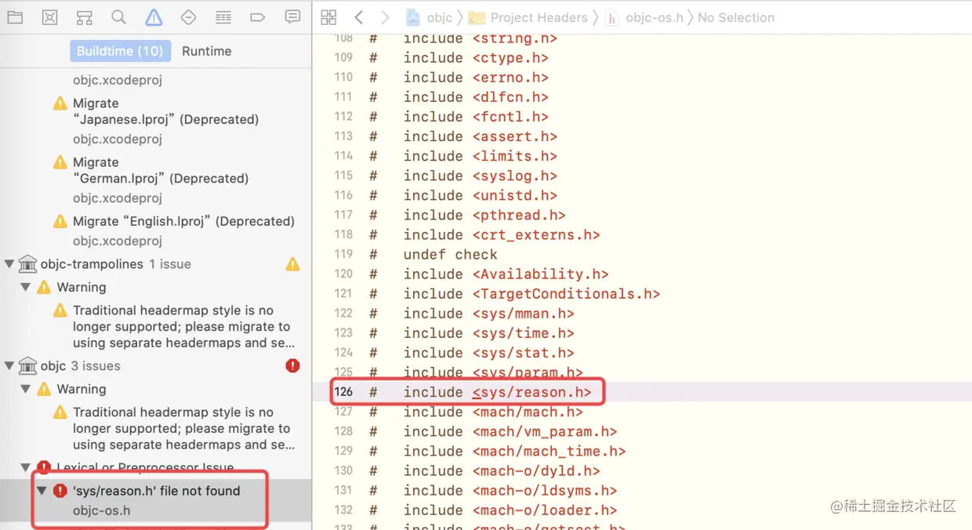Switch to the Runtime tab
The image size is (972, 530).
point(207,51)
